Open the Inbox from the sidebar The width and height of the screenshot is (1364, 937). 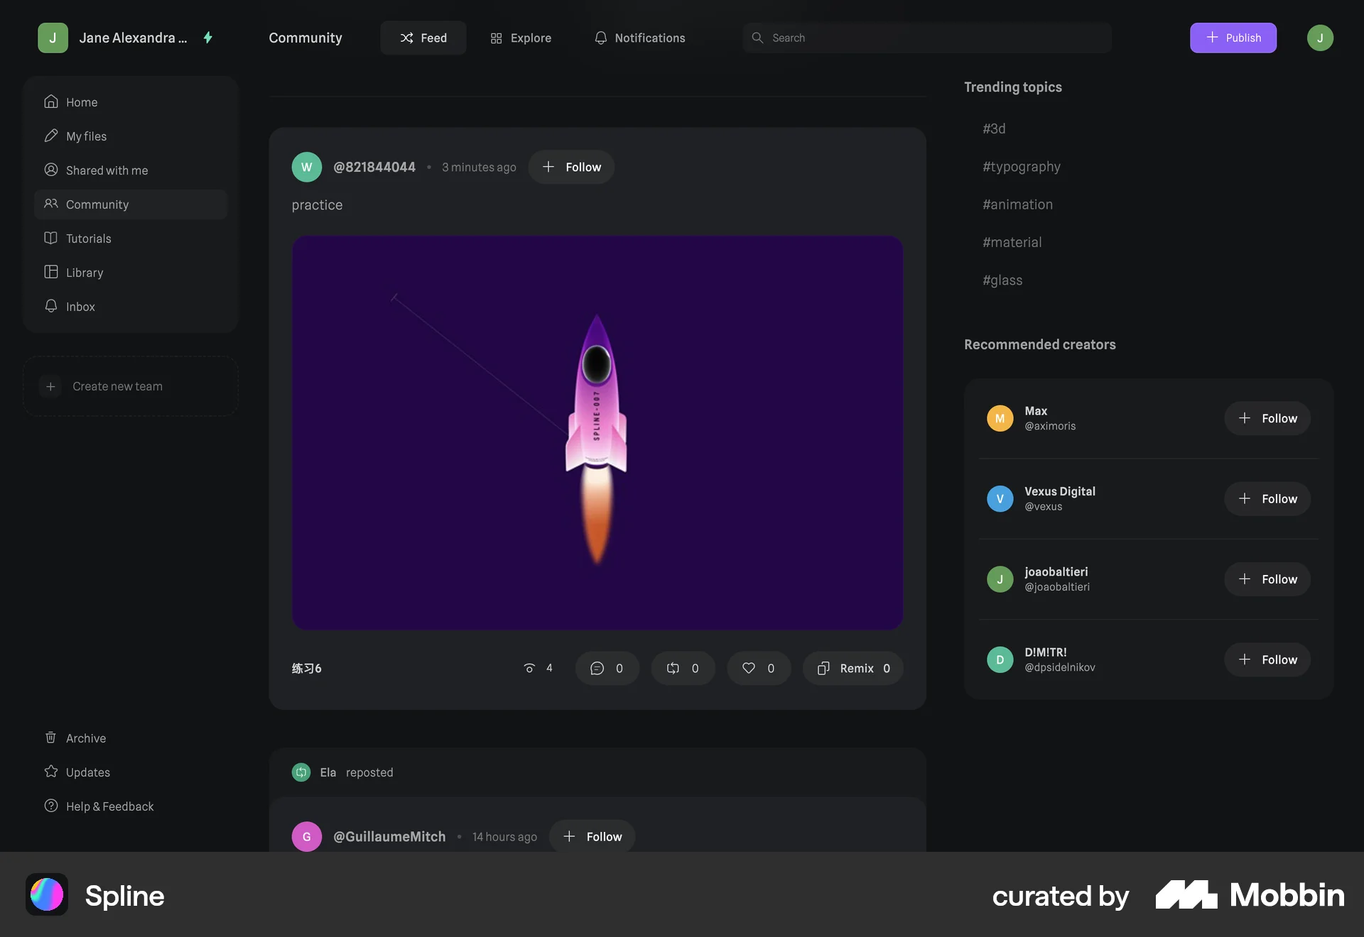click(80, 306)
